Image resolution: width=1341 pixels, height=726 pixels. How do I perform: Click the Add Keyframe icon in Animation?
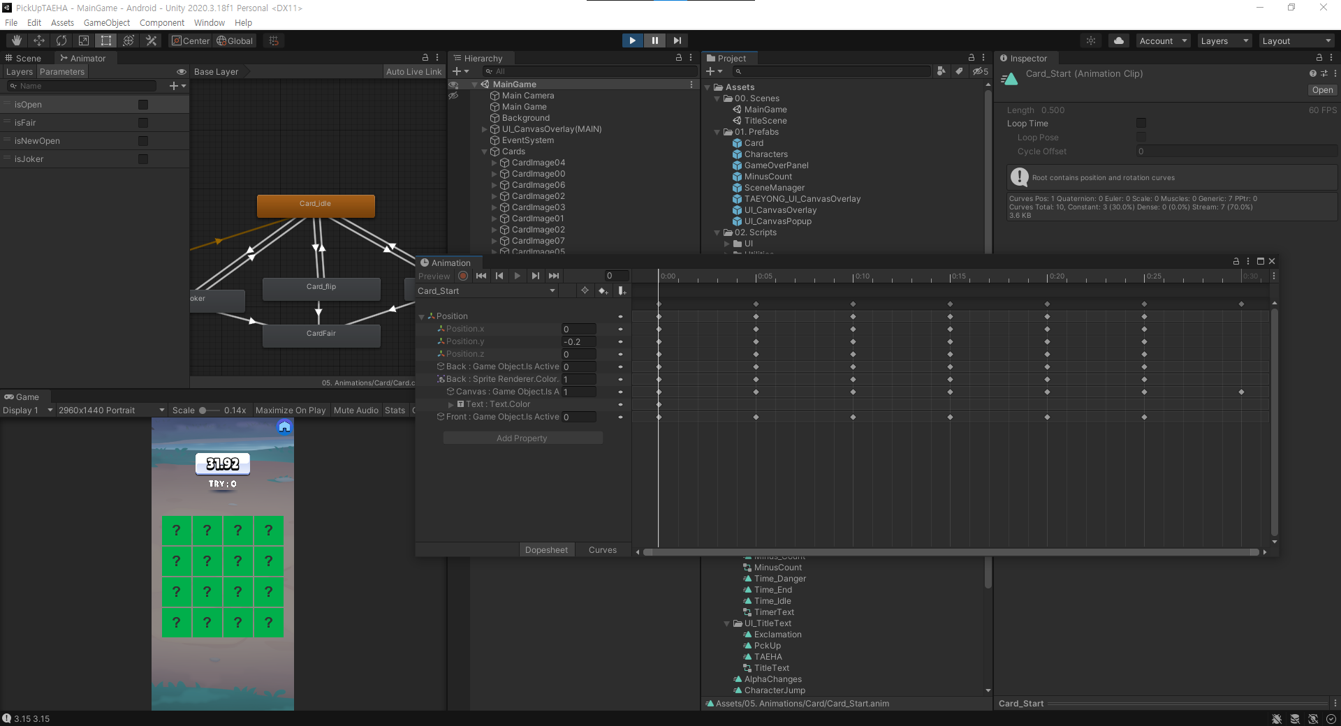click(x=603, y=291)
